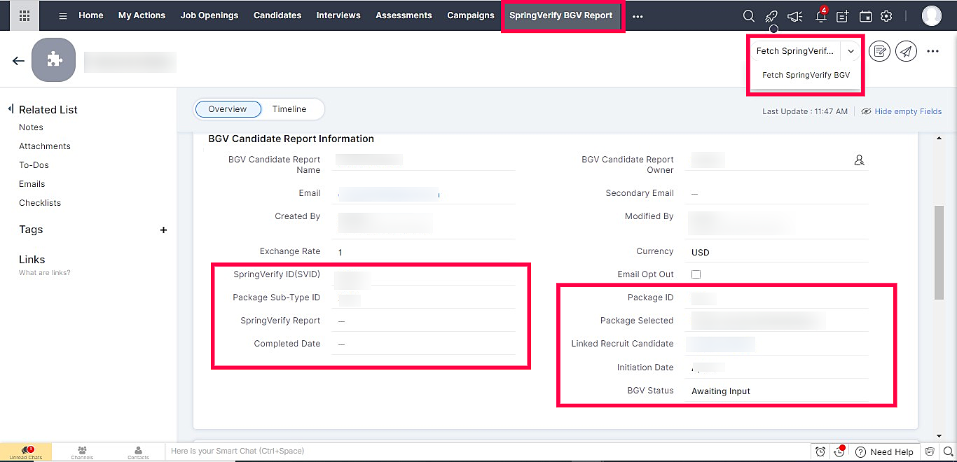The height and width of the screenshot is (462, 957).
Task: Open the record's three-dot more options
Action: 932,51
